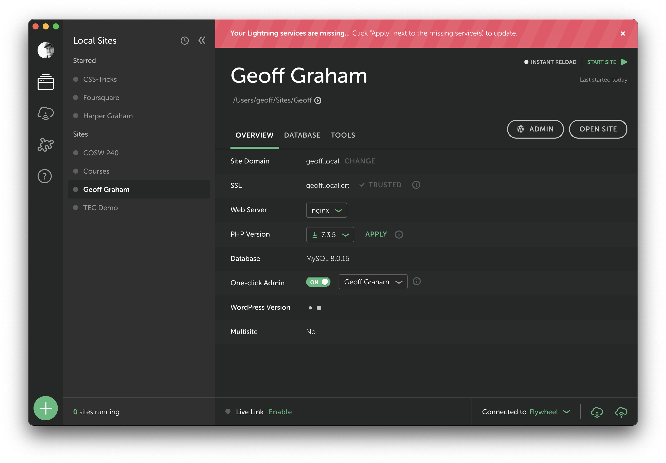Click the geoff.local.crt certificate text
The width and height of the screenshot is (666, 463).
(327, 186)
